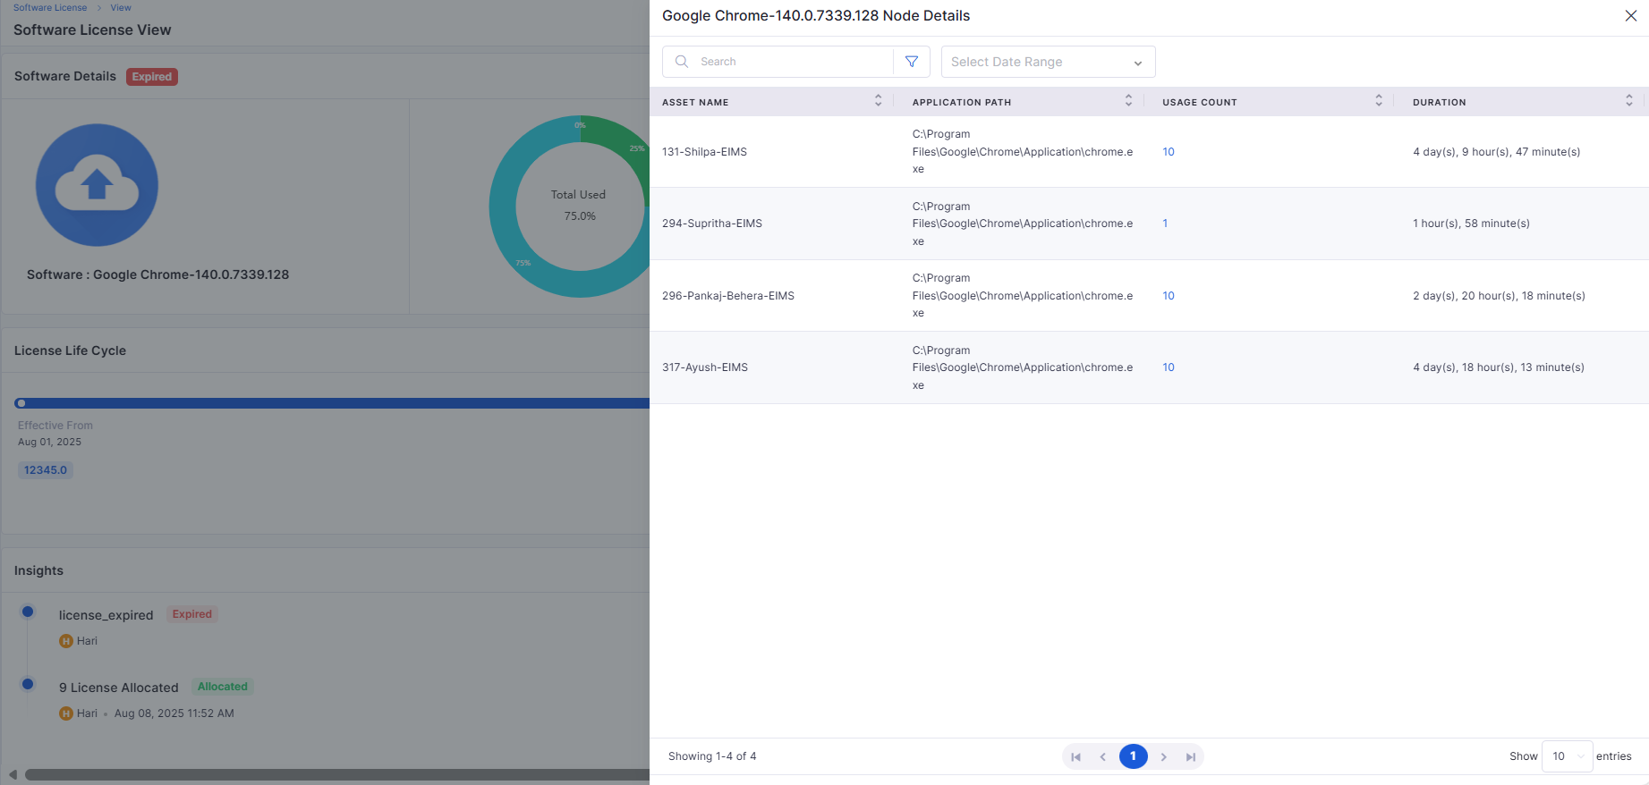Viewport: 1649px width, 785px height.
Task: Sort by Application Path column
Action: tap(1128, 101)
